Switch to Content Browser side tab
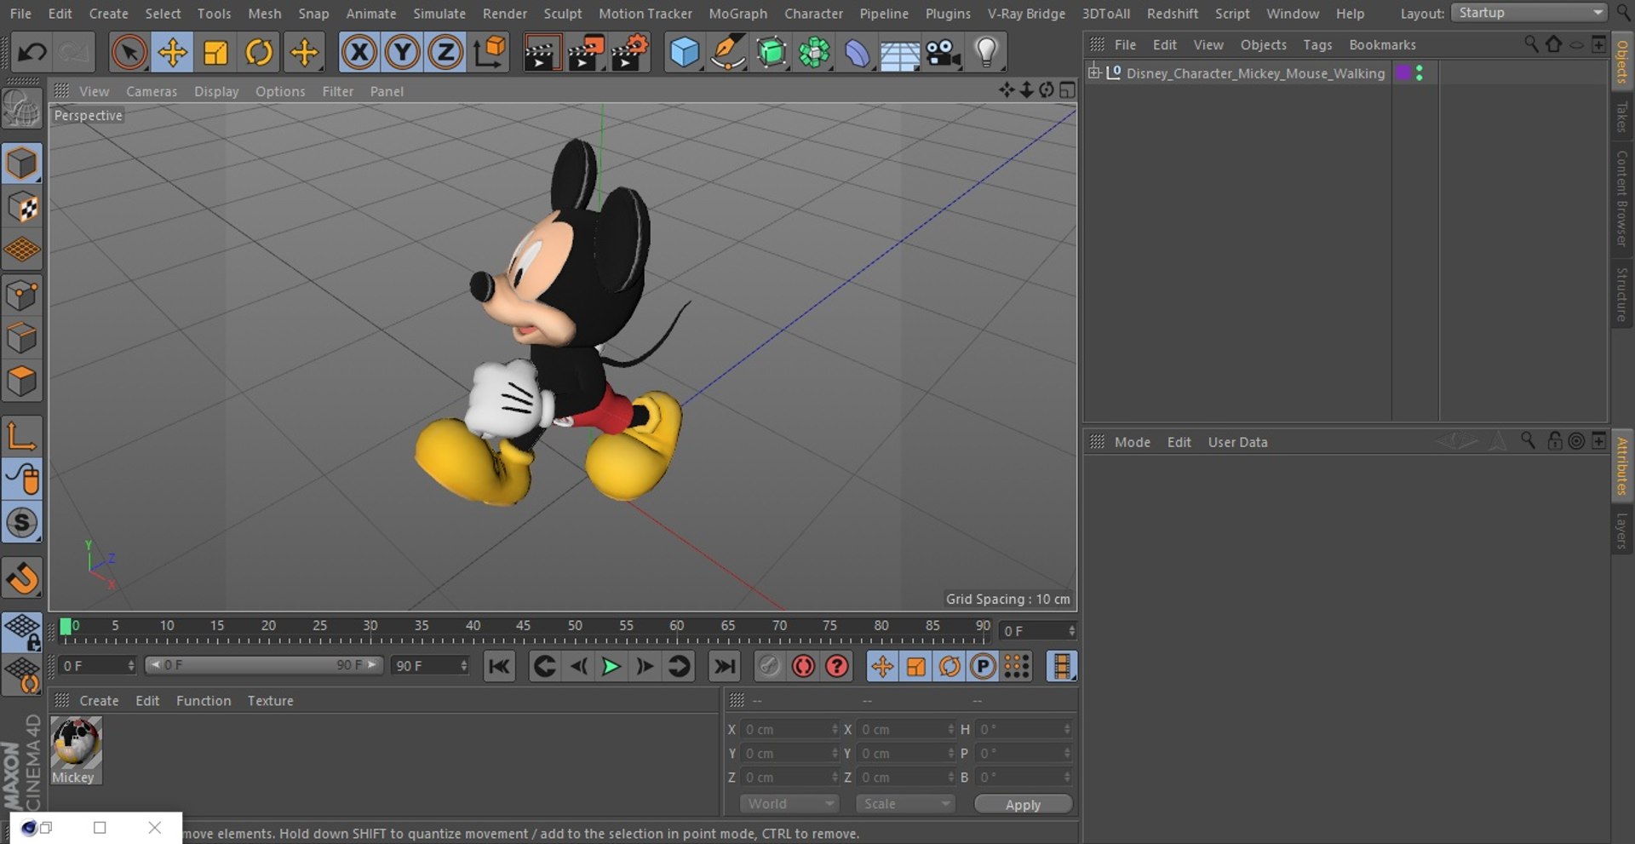Screen dimensions: 1635x844 (1621, 198)
